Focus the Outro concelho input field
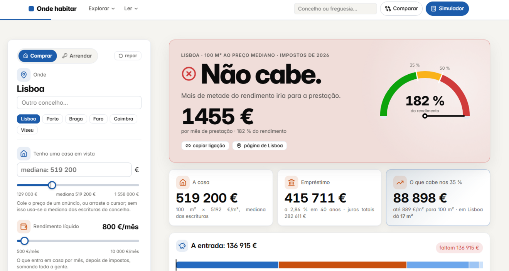 pos(79,103)
